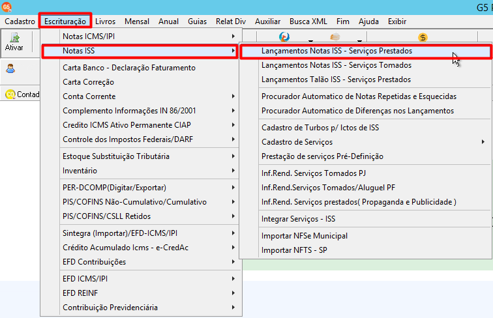Select Lançamentos Notas ISS - Serviços Tomados
Image resolution: width=493 pixels, height=318 pixels.
366,65
